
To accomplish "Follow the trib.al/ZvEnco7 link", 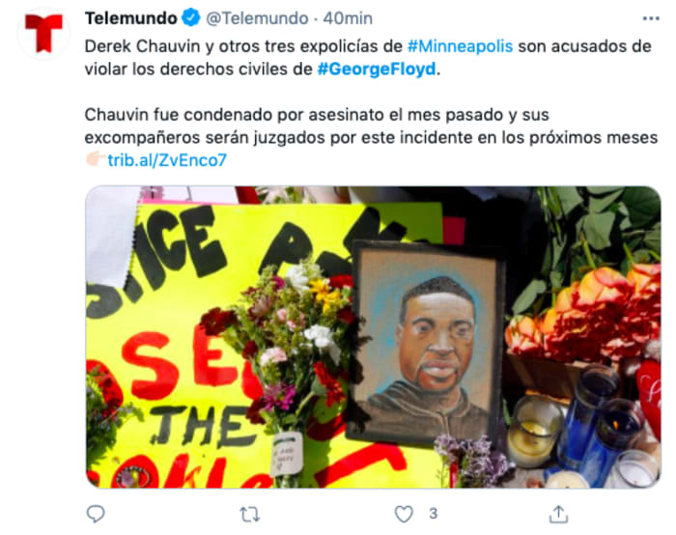I will point(167,160).
